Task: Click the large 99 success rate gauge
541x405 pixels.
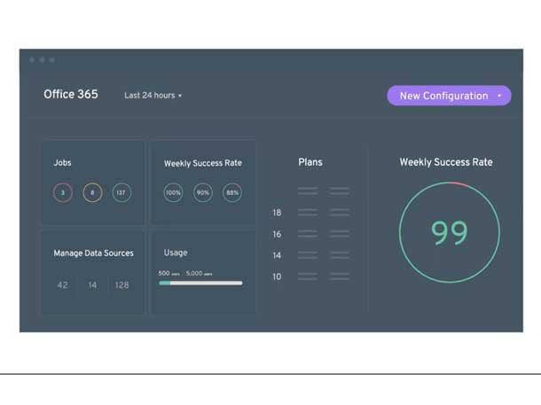Action: point(449,232)
